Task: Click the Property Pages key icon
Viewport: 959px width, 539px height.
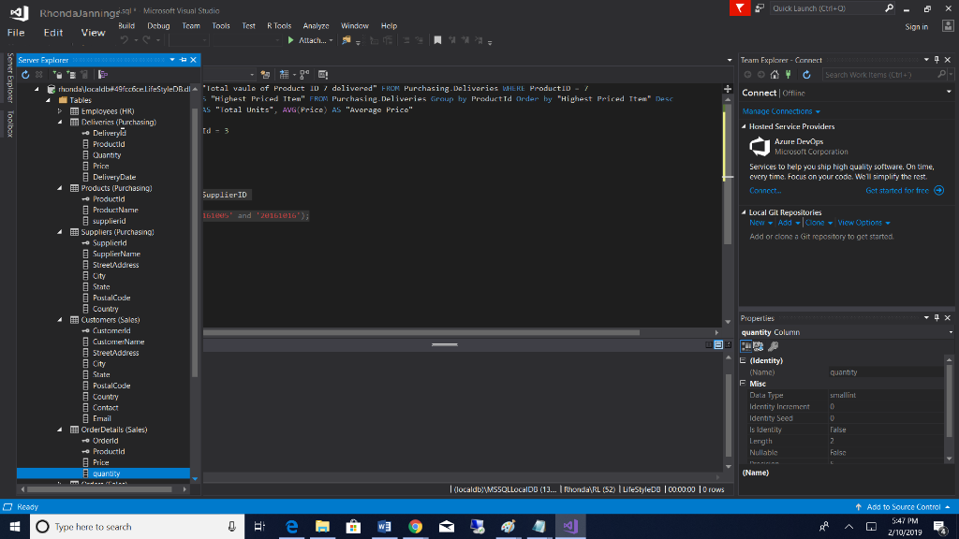Action: point(773,347)
